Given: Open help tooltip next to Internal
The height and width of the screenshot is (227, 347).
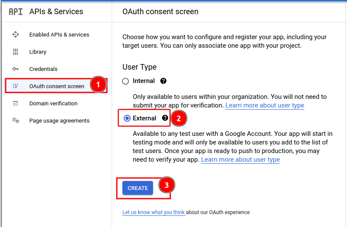Looking at the screenshot, I should [163, 81].
